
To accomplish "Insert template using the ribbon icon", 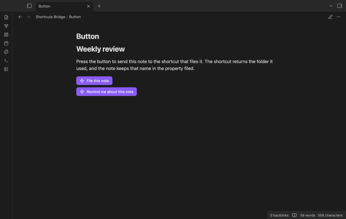I will coord(6,52).
